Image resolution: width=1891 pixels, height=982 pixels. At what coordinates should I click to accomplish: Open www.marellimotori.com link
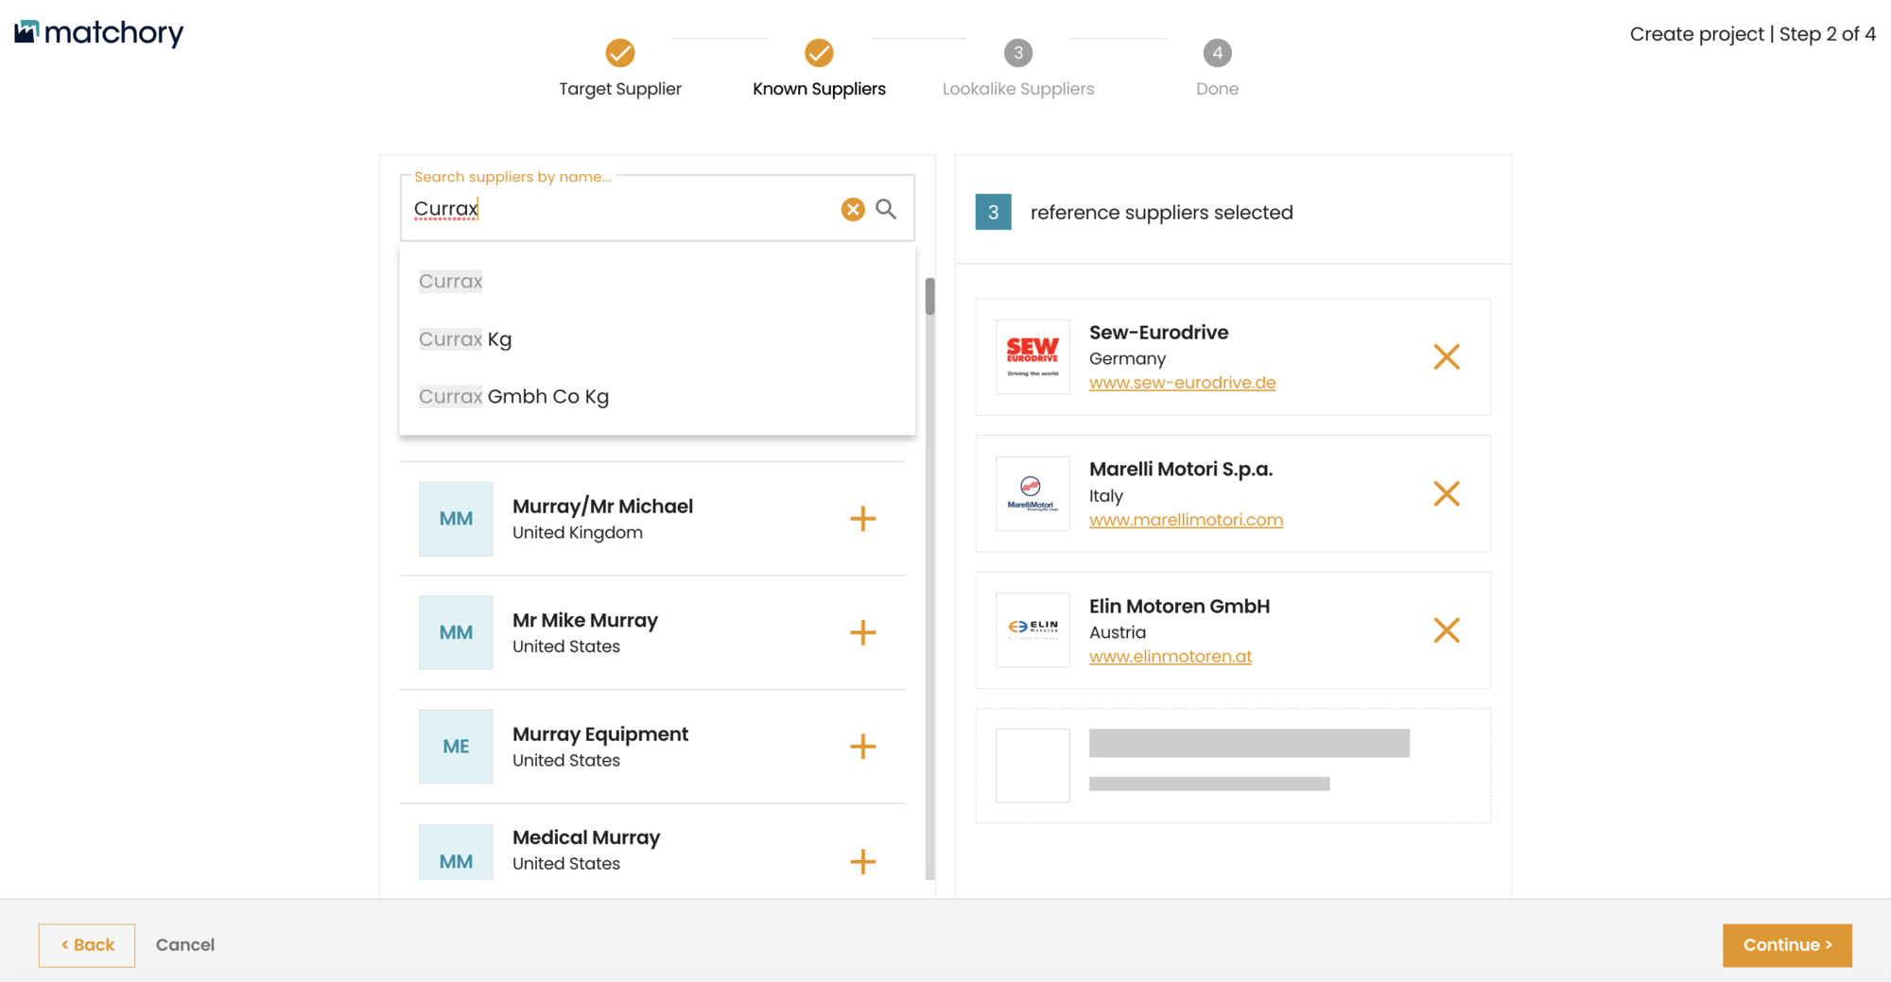pos(1186,520)
